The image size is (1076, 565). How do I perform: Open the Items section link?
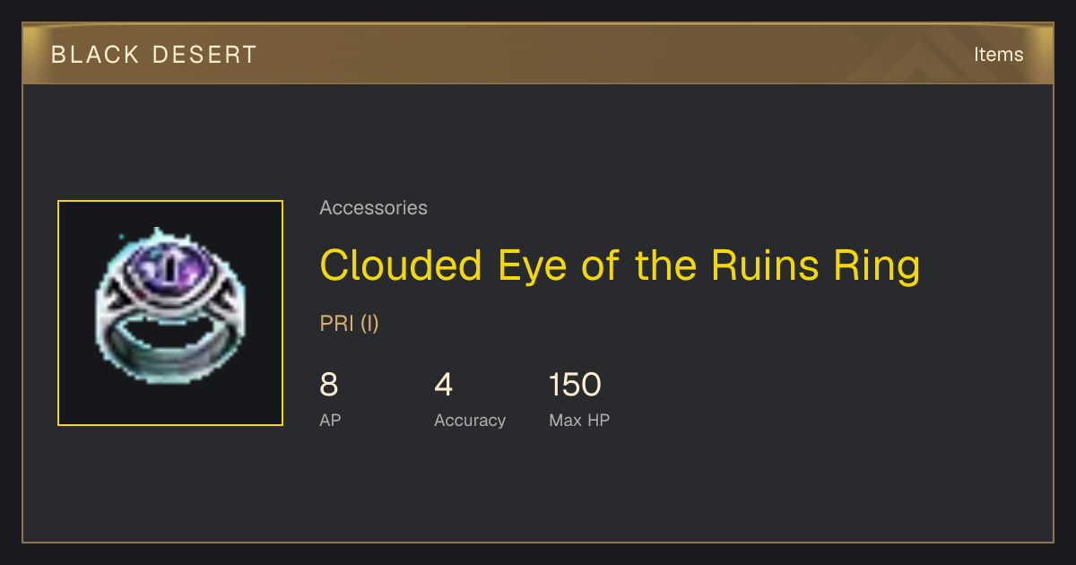[998, 55]
